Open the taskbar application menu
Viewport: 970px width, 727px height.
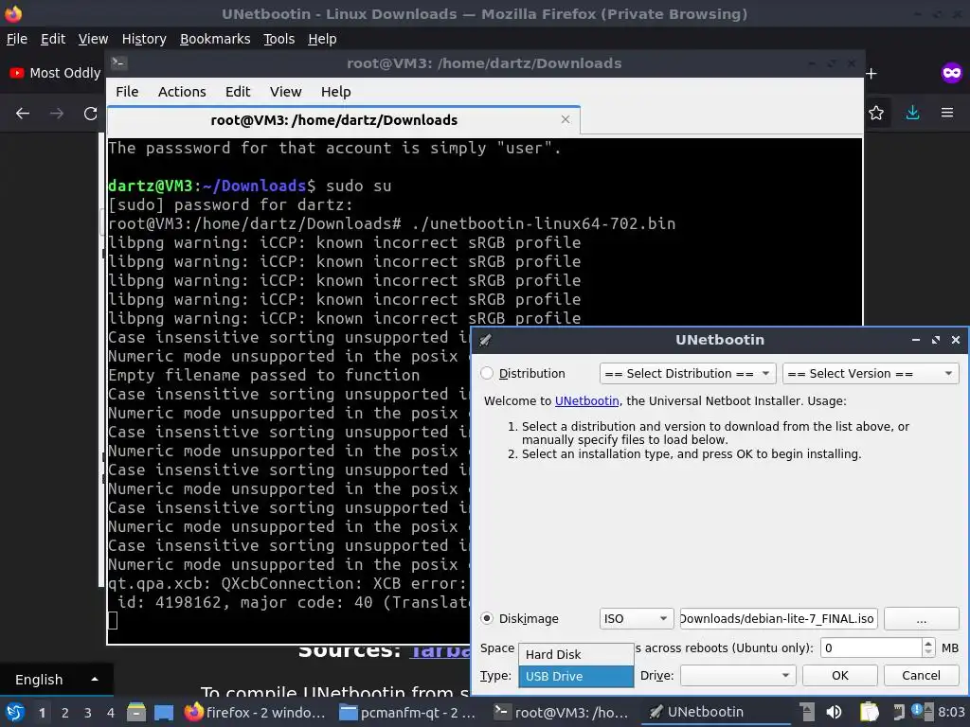tap(15, 713)
